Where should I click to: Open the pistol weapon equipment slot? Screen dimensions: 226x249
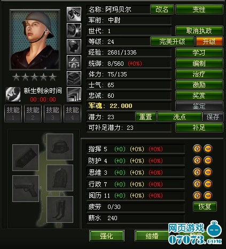26,189
